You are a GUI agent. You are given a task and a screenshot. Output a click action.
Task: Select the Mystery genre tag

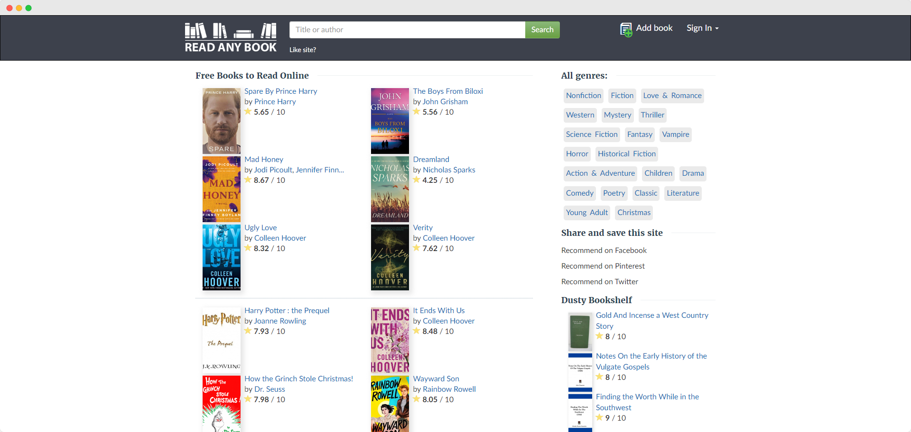point(617,115)
